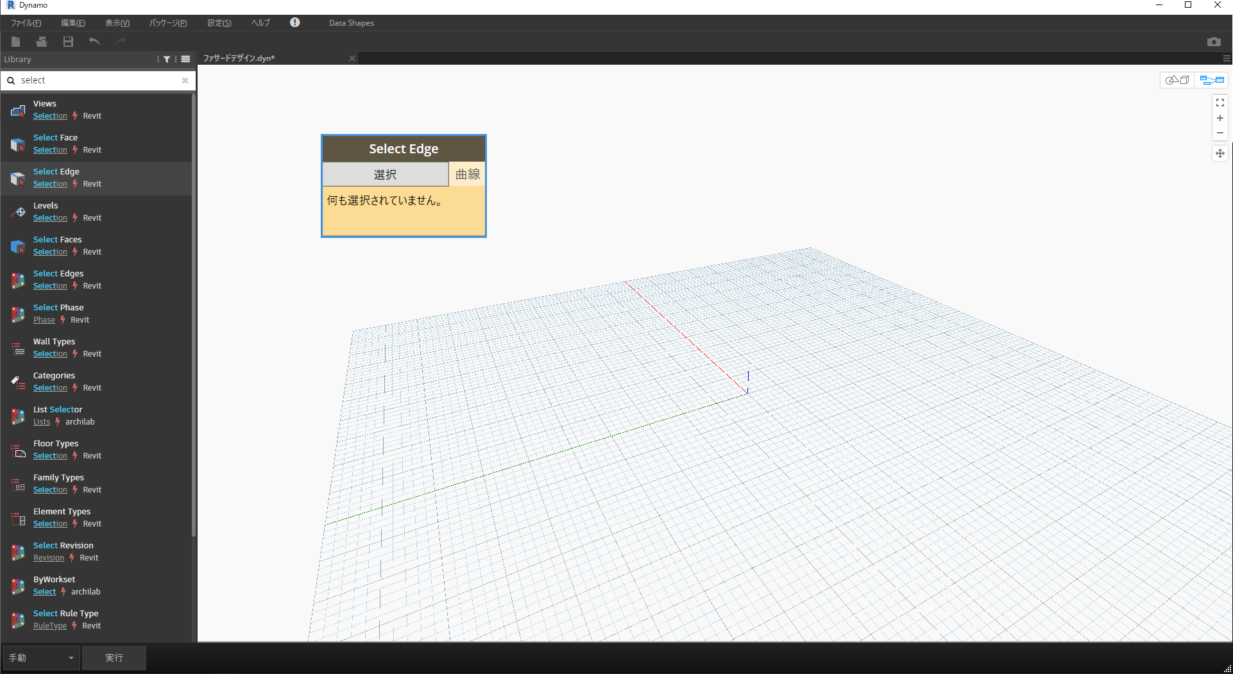Open Phase link under Select Phase
Viewport: 1233px width, 674px height.
[x=44, y=320]
